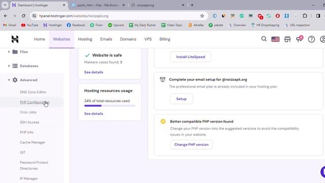The height and width of the screenshot is (183, 325).
Task: Bookmark this page with star icon
Action: tap(202, 16)
